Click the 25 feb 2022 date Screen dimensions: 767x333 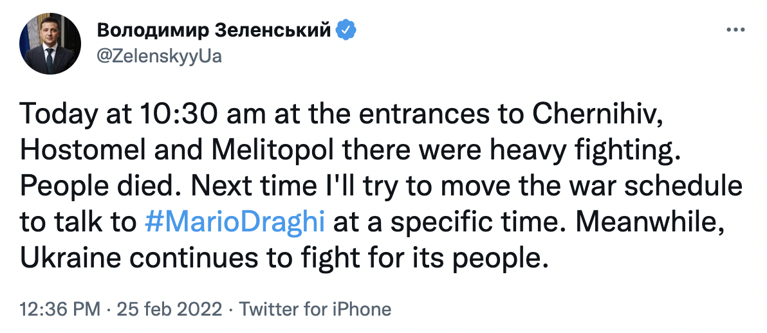click(170, 309)
